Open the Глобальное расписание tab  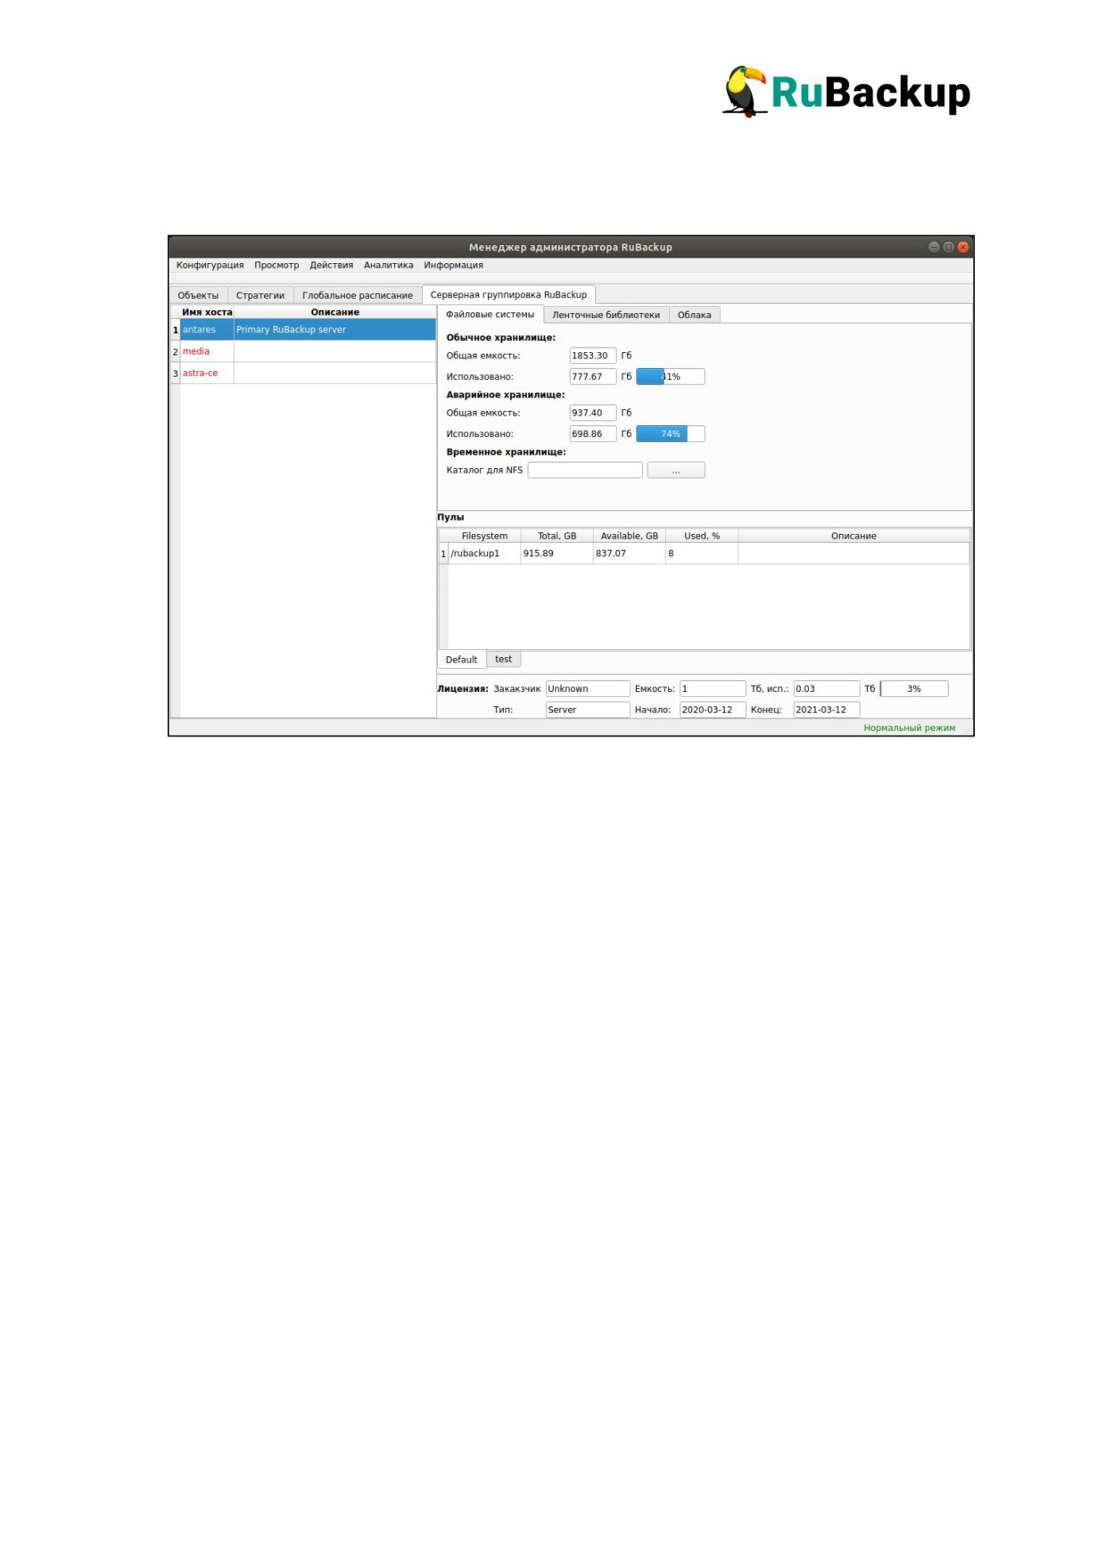pos(357,295)
